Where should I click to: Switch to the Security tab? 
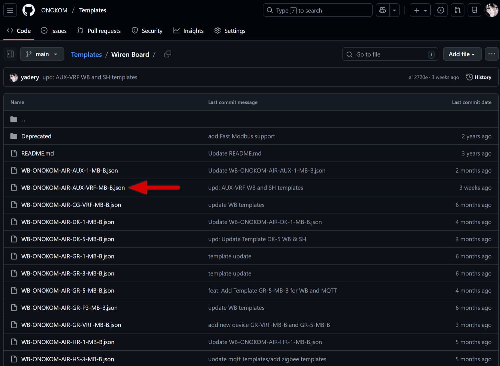pyautogui.click(x=147, y=31)
